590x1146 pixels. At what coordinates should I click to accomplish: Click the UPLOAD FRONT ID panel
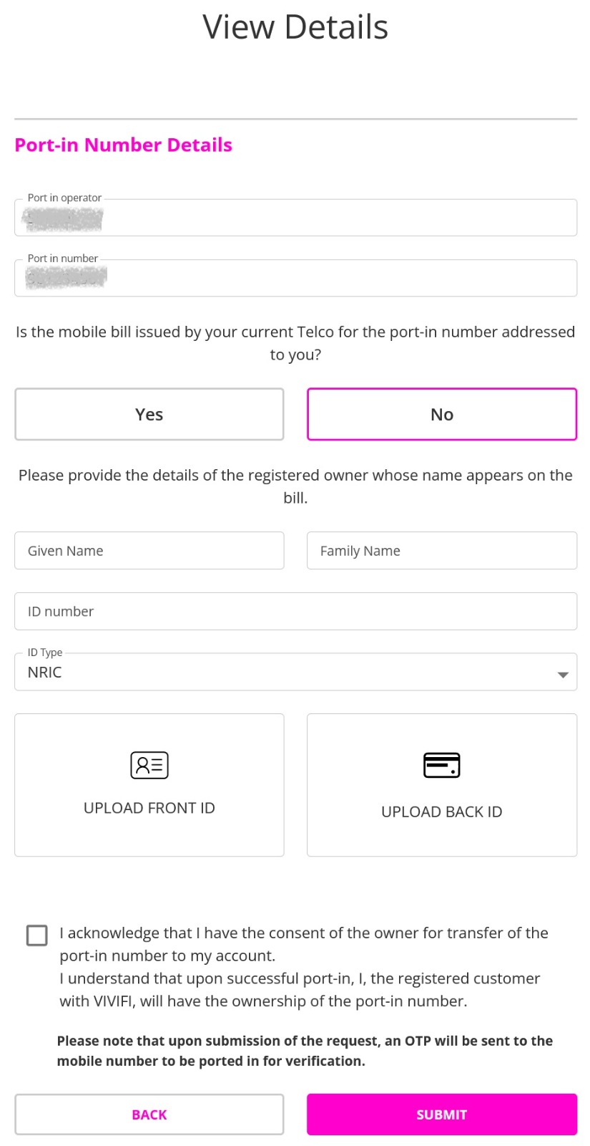click(148, 784)
